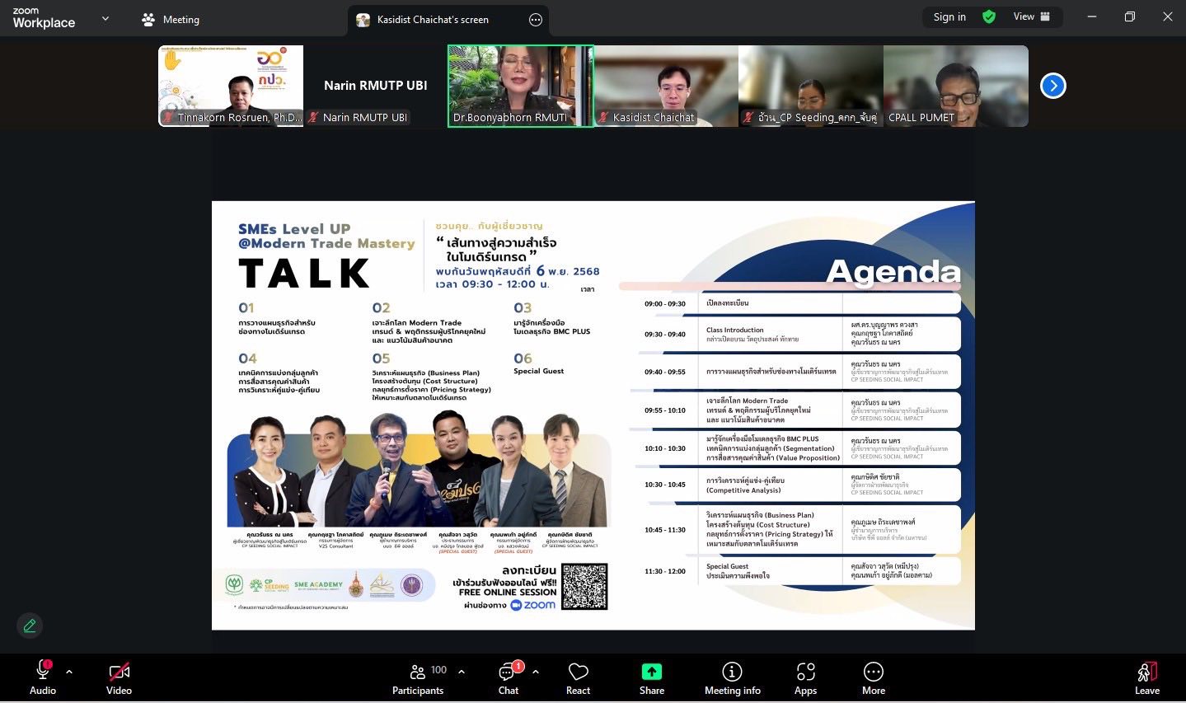
Task: Leave the meeting
Action: coord(1146,678)
